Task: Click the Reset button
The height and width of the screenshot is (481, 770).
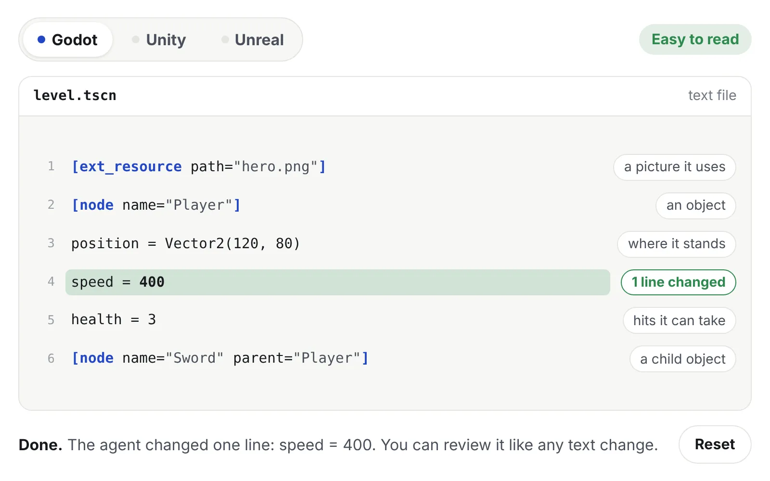Action: point(715,444)
